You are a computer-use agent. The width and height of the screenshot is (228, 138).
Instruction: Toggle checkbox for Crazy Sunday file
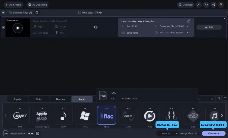[3, 27]
